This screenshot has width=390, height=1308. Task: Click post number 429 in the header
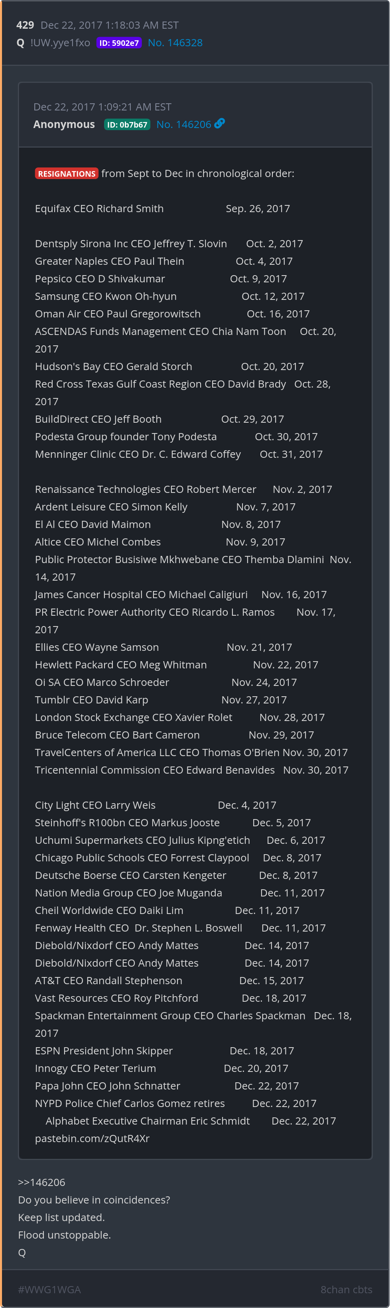click(x=25, y=25)
